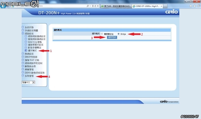Viewport: 201px width, 119px height.
Task: Select the router mode radio button left of Bridge
Action: click(x=102, y=34)
